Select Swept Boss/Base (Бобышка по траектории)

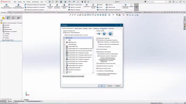click(x=35, y=5)
